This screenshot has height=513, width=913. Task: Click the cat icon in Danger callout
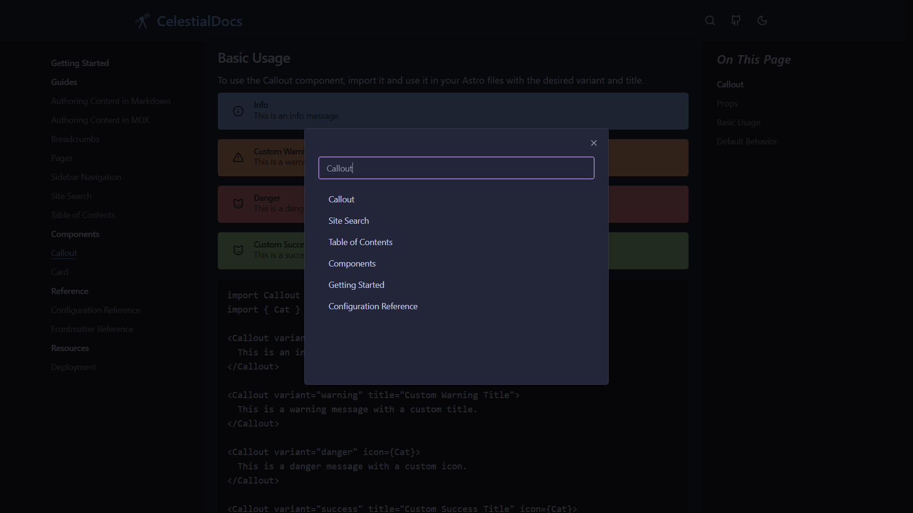238,204
